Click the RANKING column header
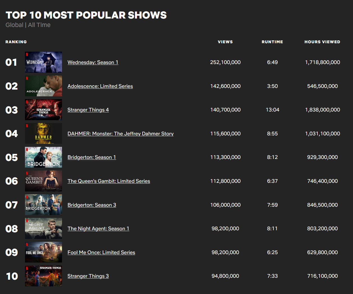Viewport: 353px width, 294px height. click(x=16, y=42)
